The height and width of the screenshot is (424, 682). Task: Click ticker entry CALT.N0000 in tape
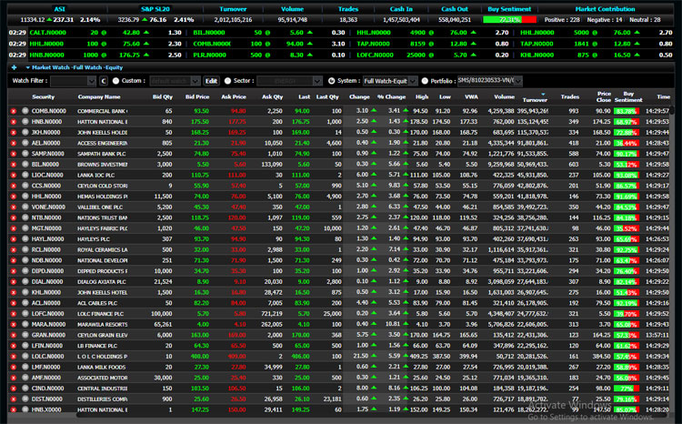(x=48, y=32)
